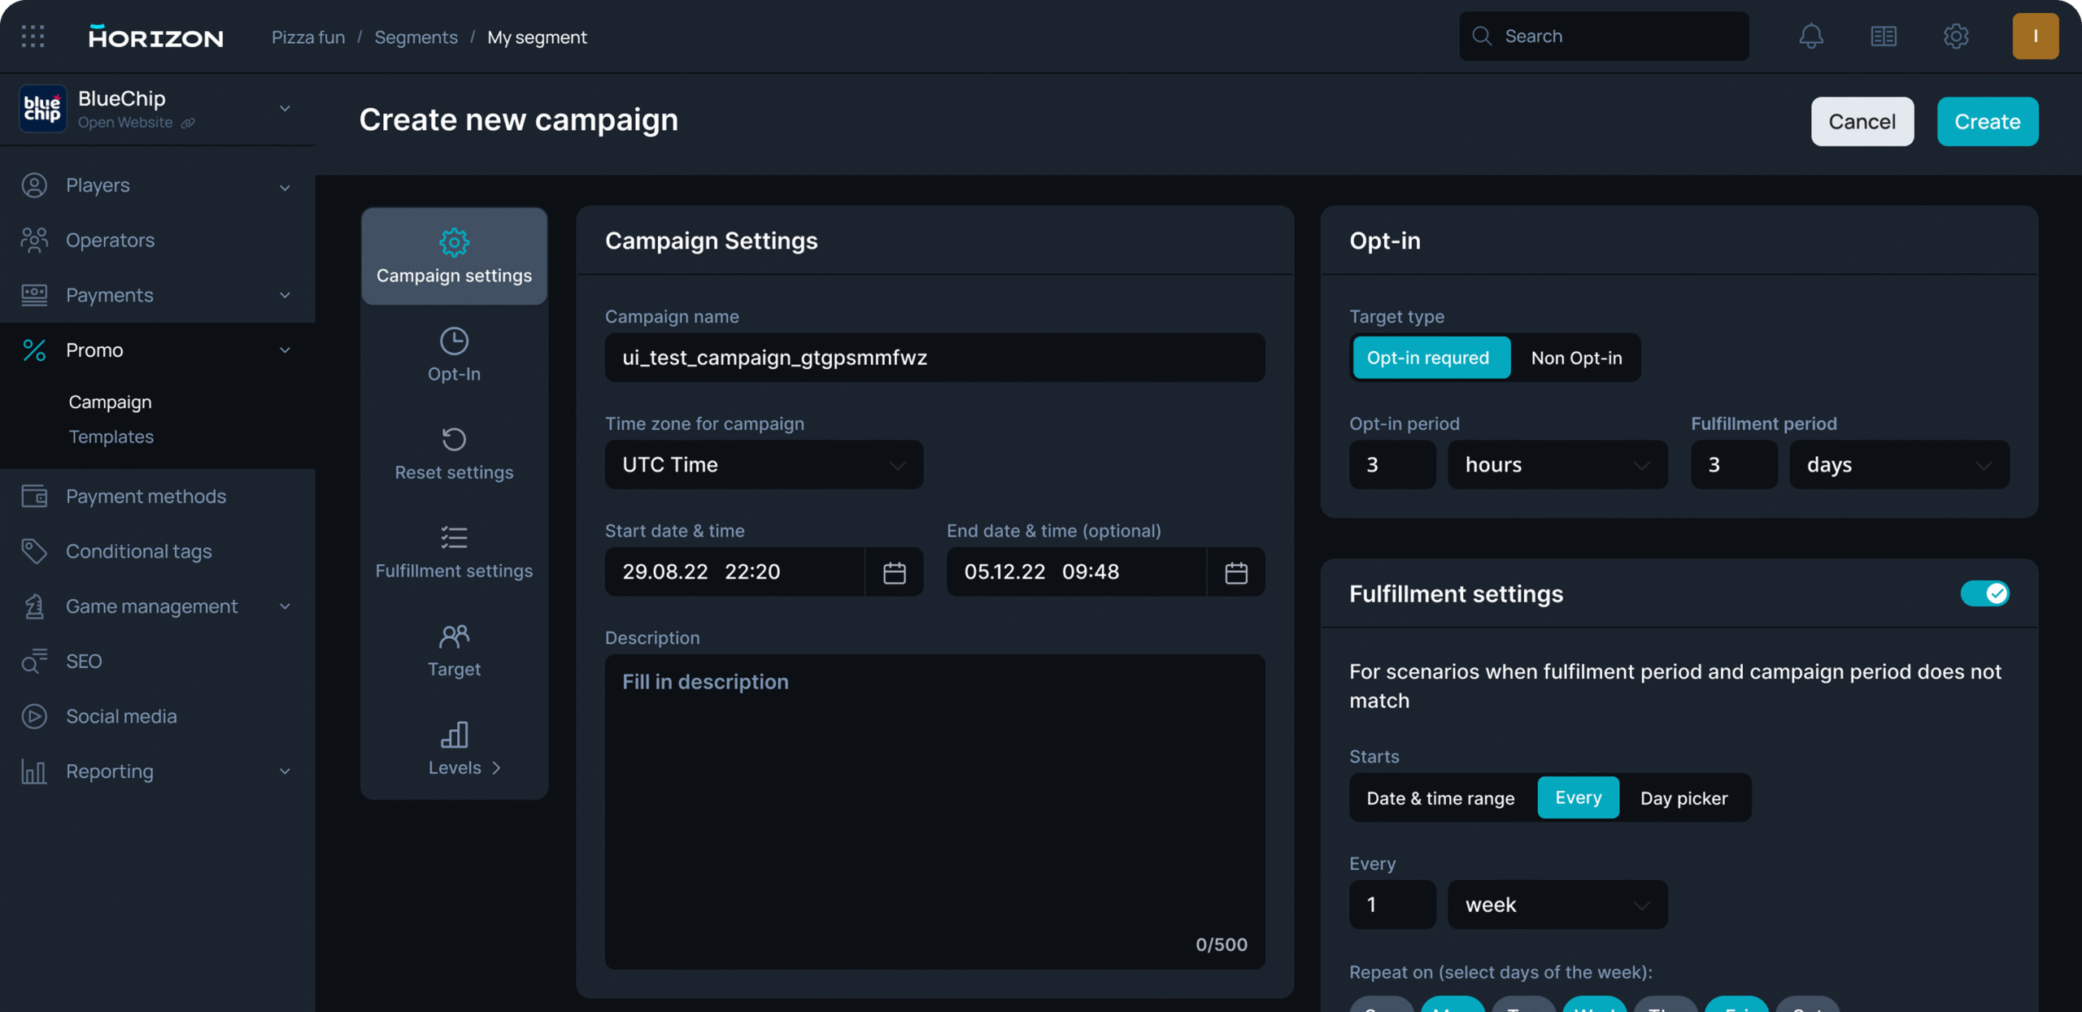Open Templates under Promo menu
The width and height of the screenshot is (2082, 1012).
[x=111, y=437]
